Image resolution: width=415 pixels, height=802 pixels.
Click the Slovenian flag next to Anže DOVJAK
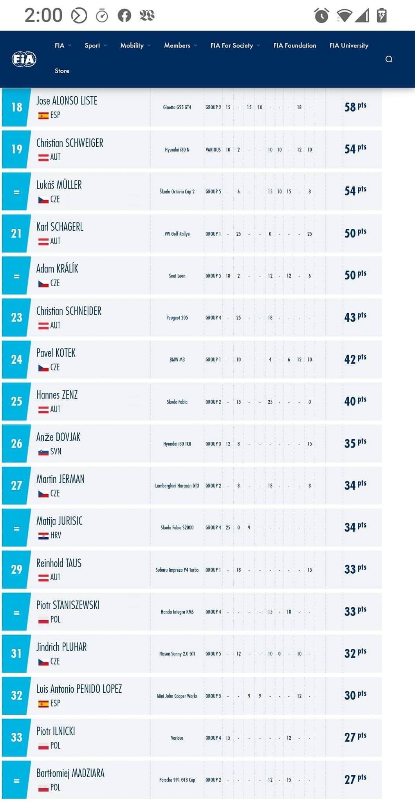[x=43, y=452]
